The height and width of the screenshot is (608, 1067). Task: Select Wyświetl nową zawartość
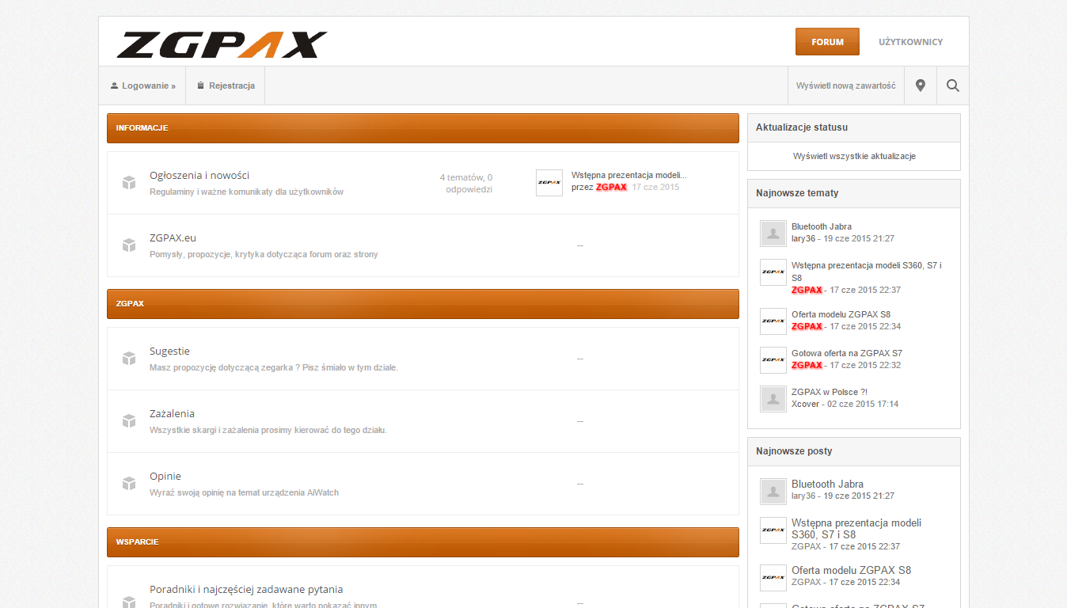tap(846, 85)
